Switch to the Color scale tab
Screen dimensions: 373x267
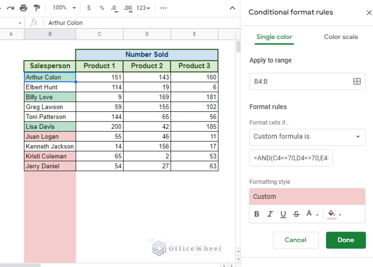(x=340, y=37)
